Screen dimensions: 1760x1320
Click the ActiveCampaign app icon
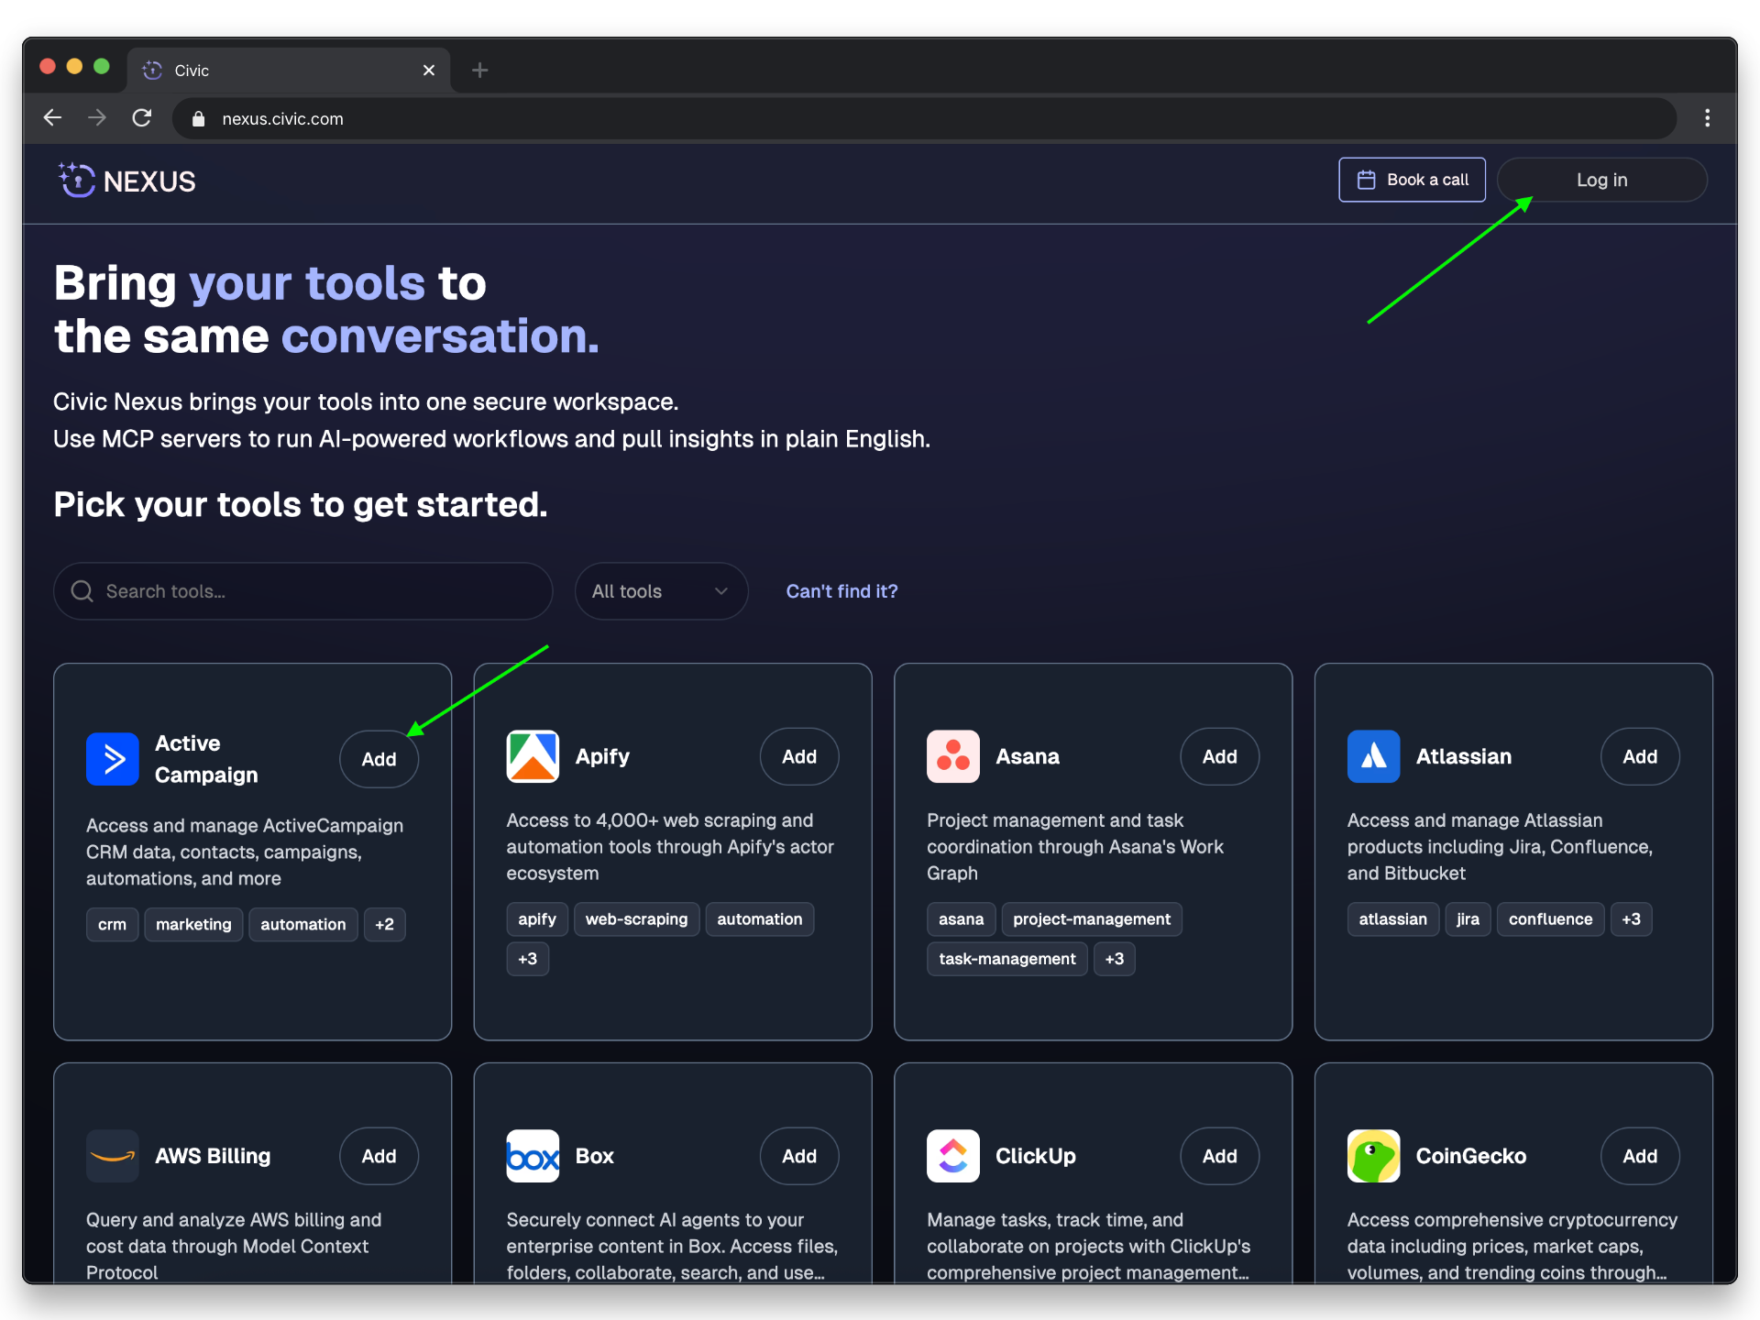(112, 759)
